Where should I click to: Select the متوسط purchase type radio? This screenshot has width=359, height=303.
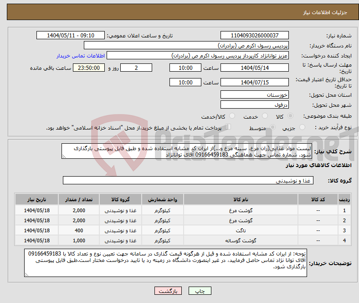pos(272,127)
